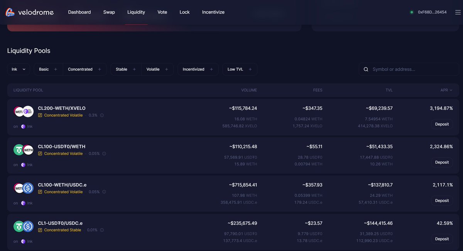Open the Liquidity tab

136,12
